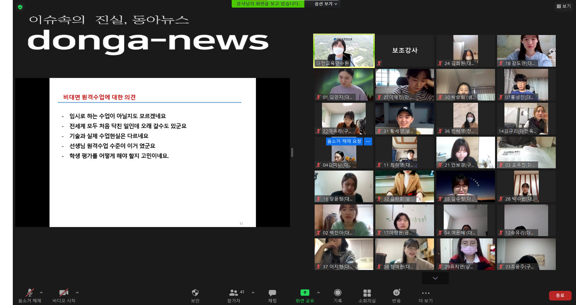Select the 07홍성진 video tile
Screen dimensions: 576x305
(526, 85)
